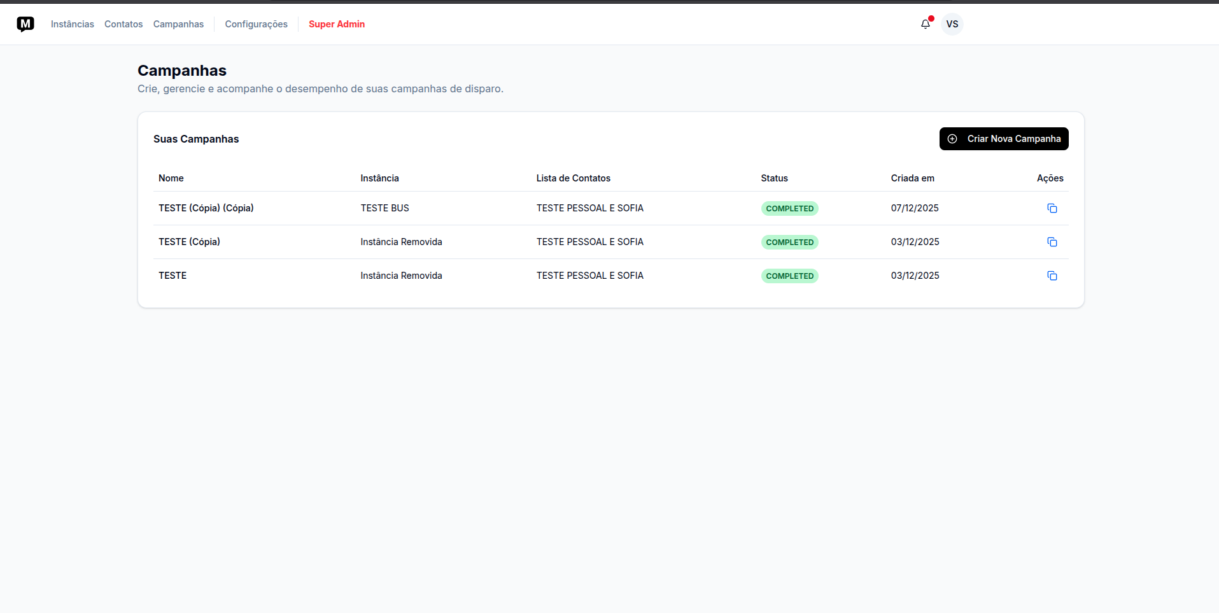This screenshot has height=613, width=1219.
Task: Click the Status column header
Action: (x=775, y=178)
